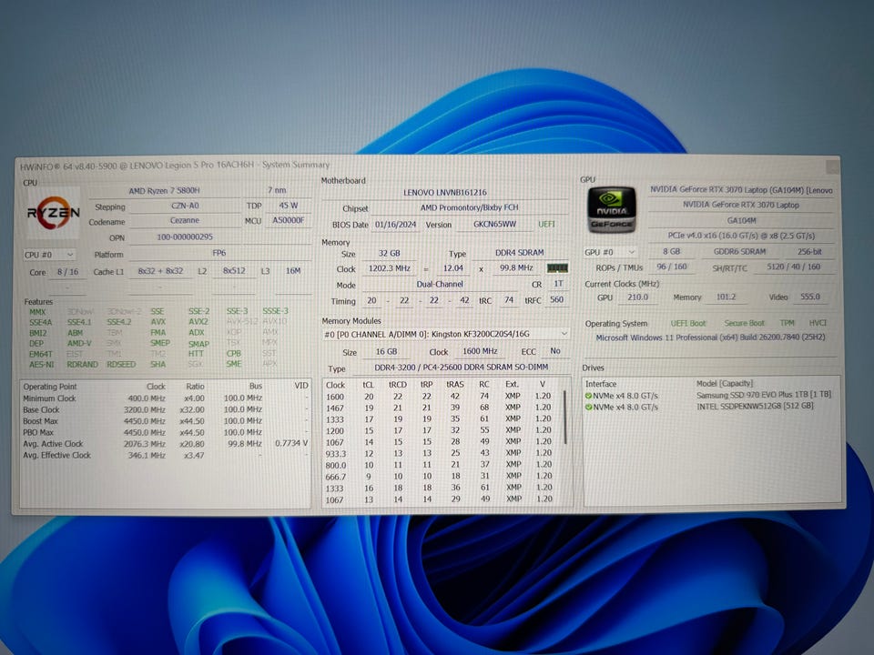Click the video clock value 555.0

coord(810,297)
